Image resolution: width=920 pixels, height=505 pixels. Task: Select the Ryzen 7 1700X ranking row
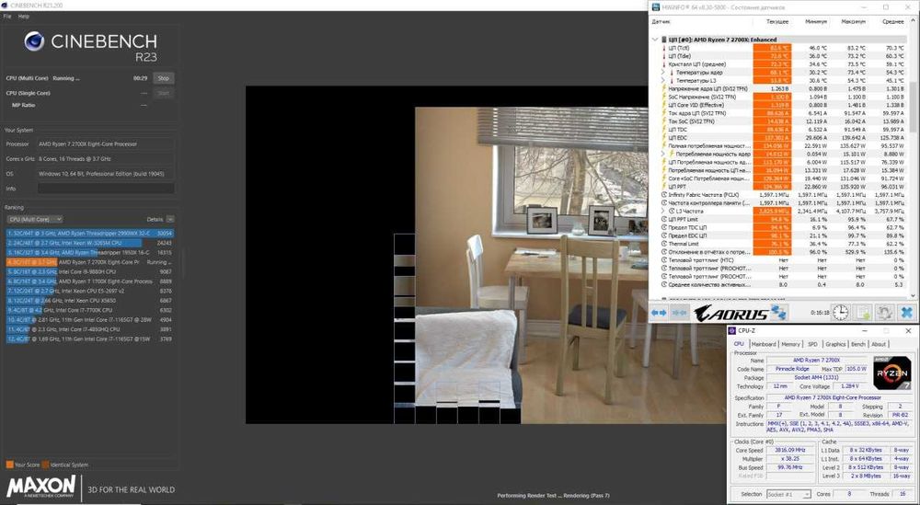90,281
